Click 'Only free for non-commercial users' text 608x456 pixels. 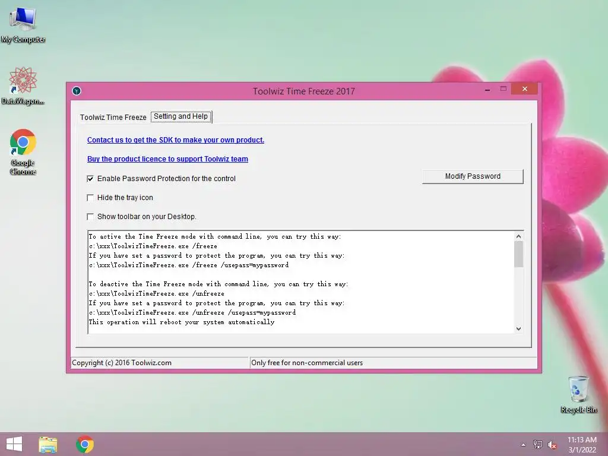tap(307, 363)
